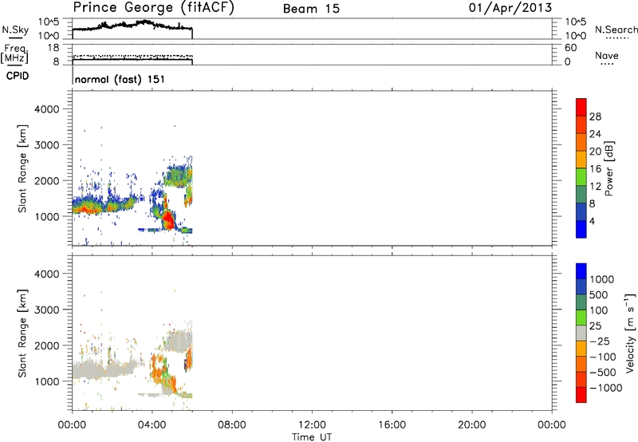The height and width of the screenshot is (442, 638).
Task: Click the '18' frequency axis label
Action: pos(53,48)
